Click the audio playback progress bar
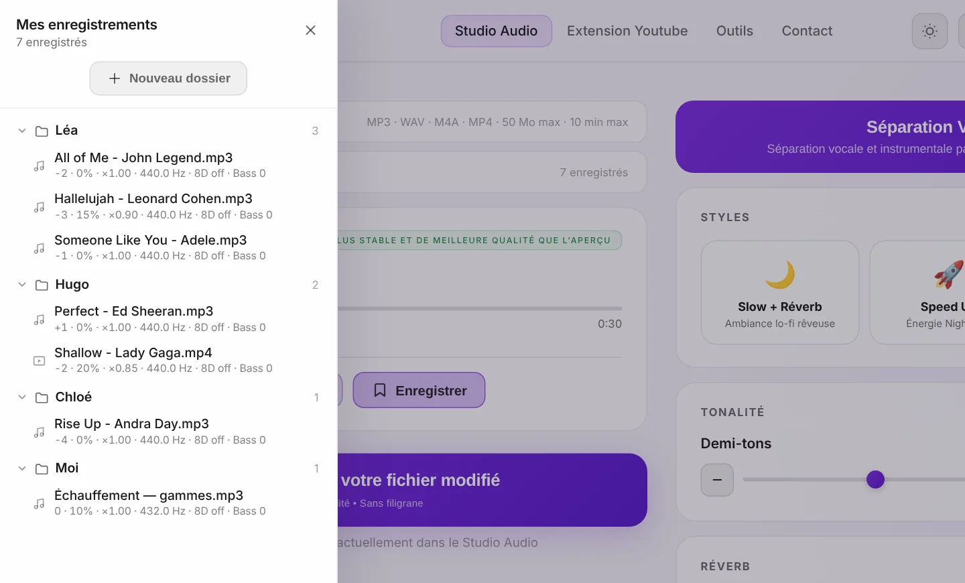Viewport: 965px width, 583px height. tap(480, 308)
